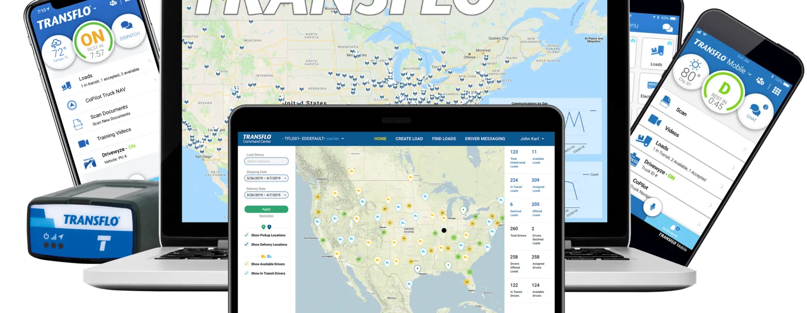Tap the chat bubbles icon on back phone
Viewport: 807px width, 313px height.
click(667, 28)
